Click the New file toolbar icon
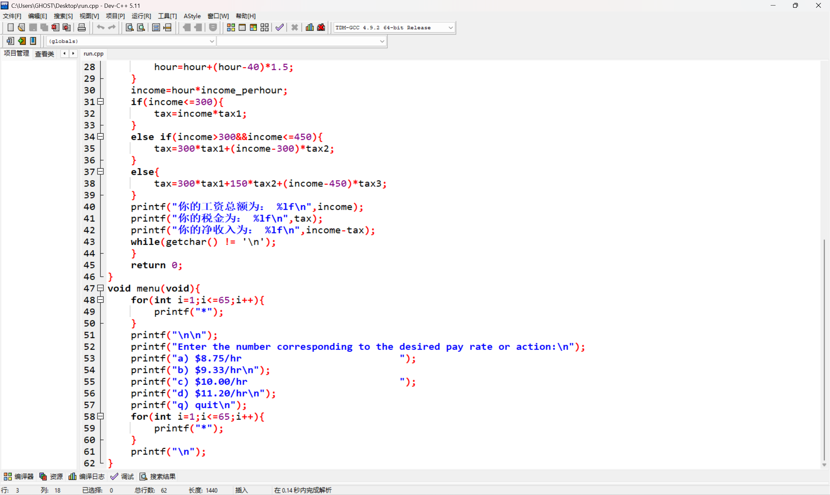Viewport: 830px width, 495px height. coord(10,28)
